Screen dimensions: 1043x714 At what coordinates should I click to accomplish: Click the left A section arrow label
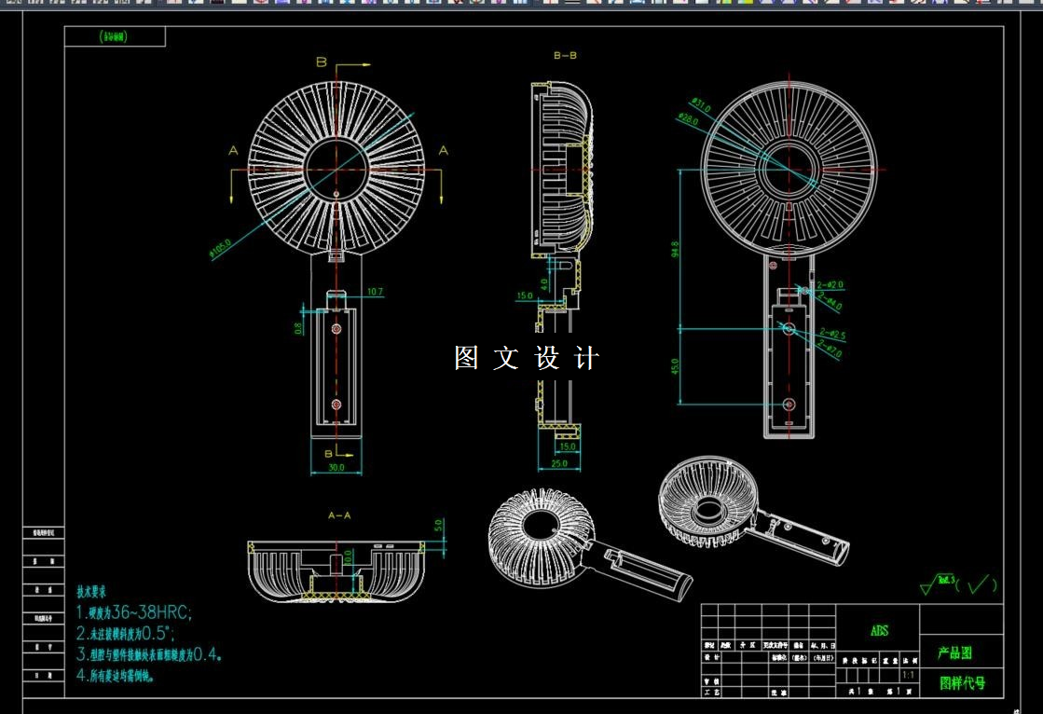(x=233, y=151)
